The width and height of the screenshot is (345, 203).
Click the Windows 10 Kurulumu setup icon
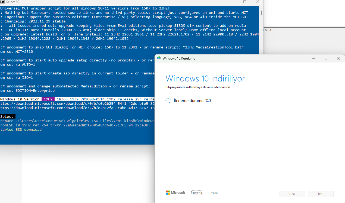point(159,58)
